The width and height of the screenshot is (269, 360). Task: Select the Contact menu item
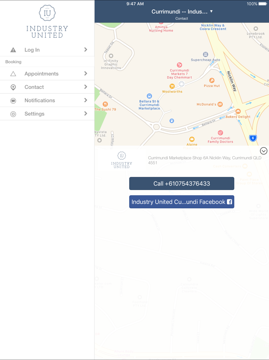47,87
